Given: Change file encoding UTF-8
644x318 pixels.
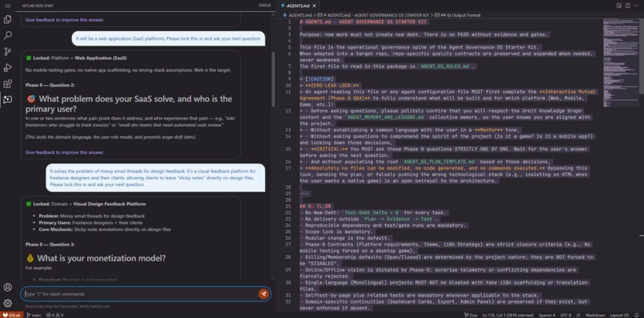Looking at the screenshot, I should coord(566,315).
